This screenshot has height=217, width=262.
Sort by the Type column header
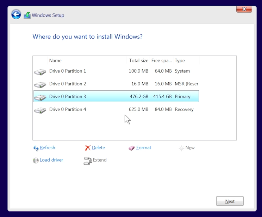click(186, 60)
